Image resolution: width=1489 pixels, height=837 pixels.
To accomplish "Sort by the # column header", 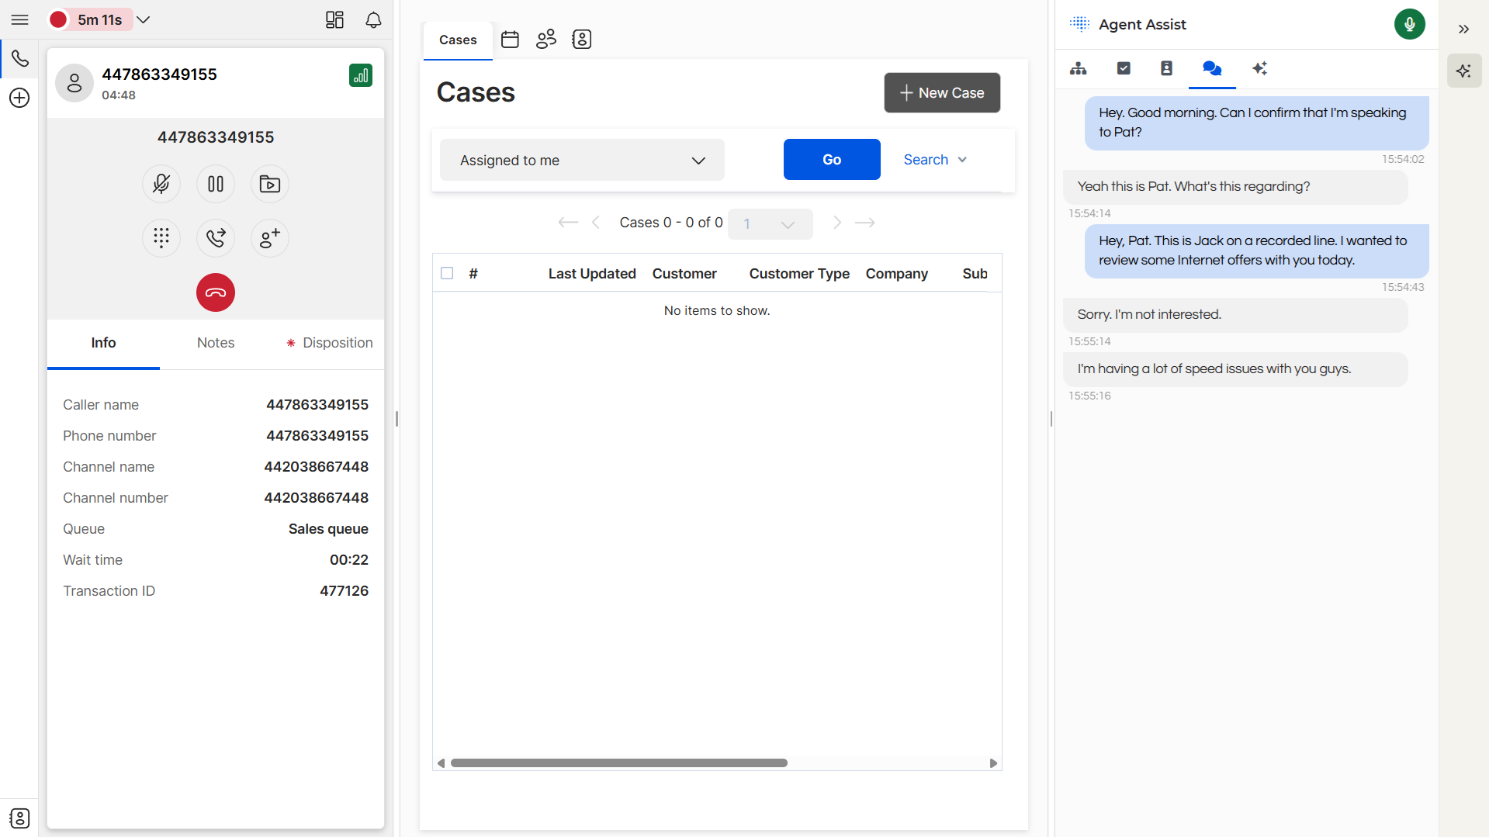I will coord(473,274).
